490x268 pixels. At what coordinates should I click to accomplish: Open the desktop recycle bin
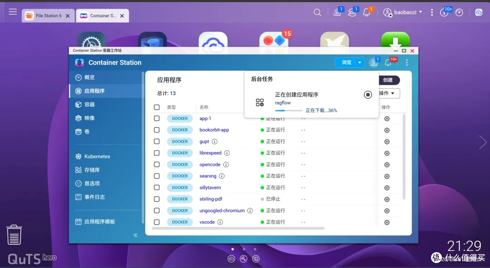click(x=14, y=234)
